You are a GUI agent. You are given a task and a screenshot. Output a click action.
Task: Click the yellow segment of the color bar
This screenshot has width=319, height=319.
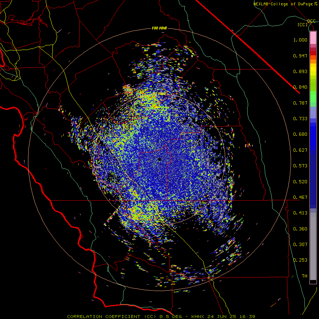313,70
